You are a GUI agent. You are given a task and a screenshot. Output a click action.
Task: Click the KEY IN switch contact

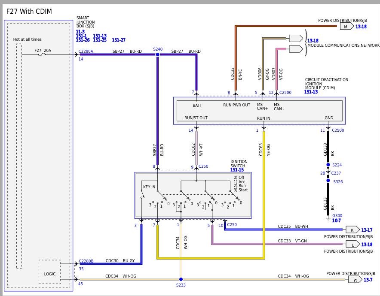pyautogui.click(x=142, y=194)
